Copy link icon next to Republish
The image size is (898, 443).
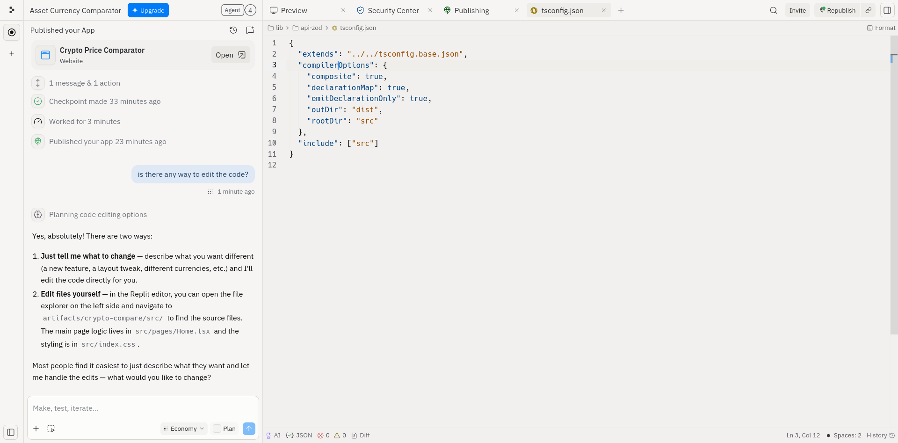click(x=869, y=10)
